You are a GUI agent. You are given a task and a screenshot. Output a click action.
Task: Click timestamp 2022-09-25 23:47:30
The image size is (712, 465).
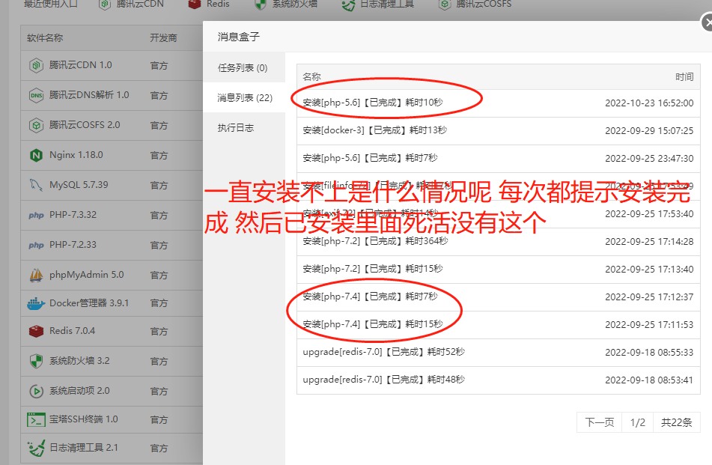[649, 159]
